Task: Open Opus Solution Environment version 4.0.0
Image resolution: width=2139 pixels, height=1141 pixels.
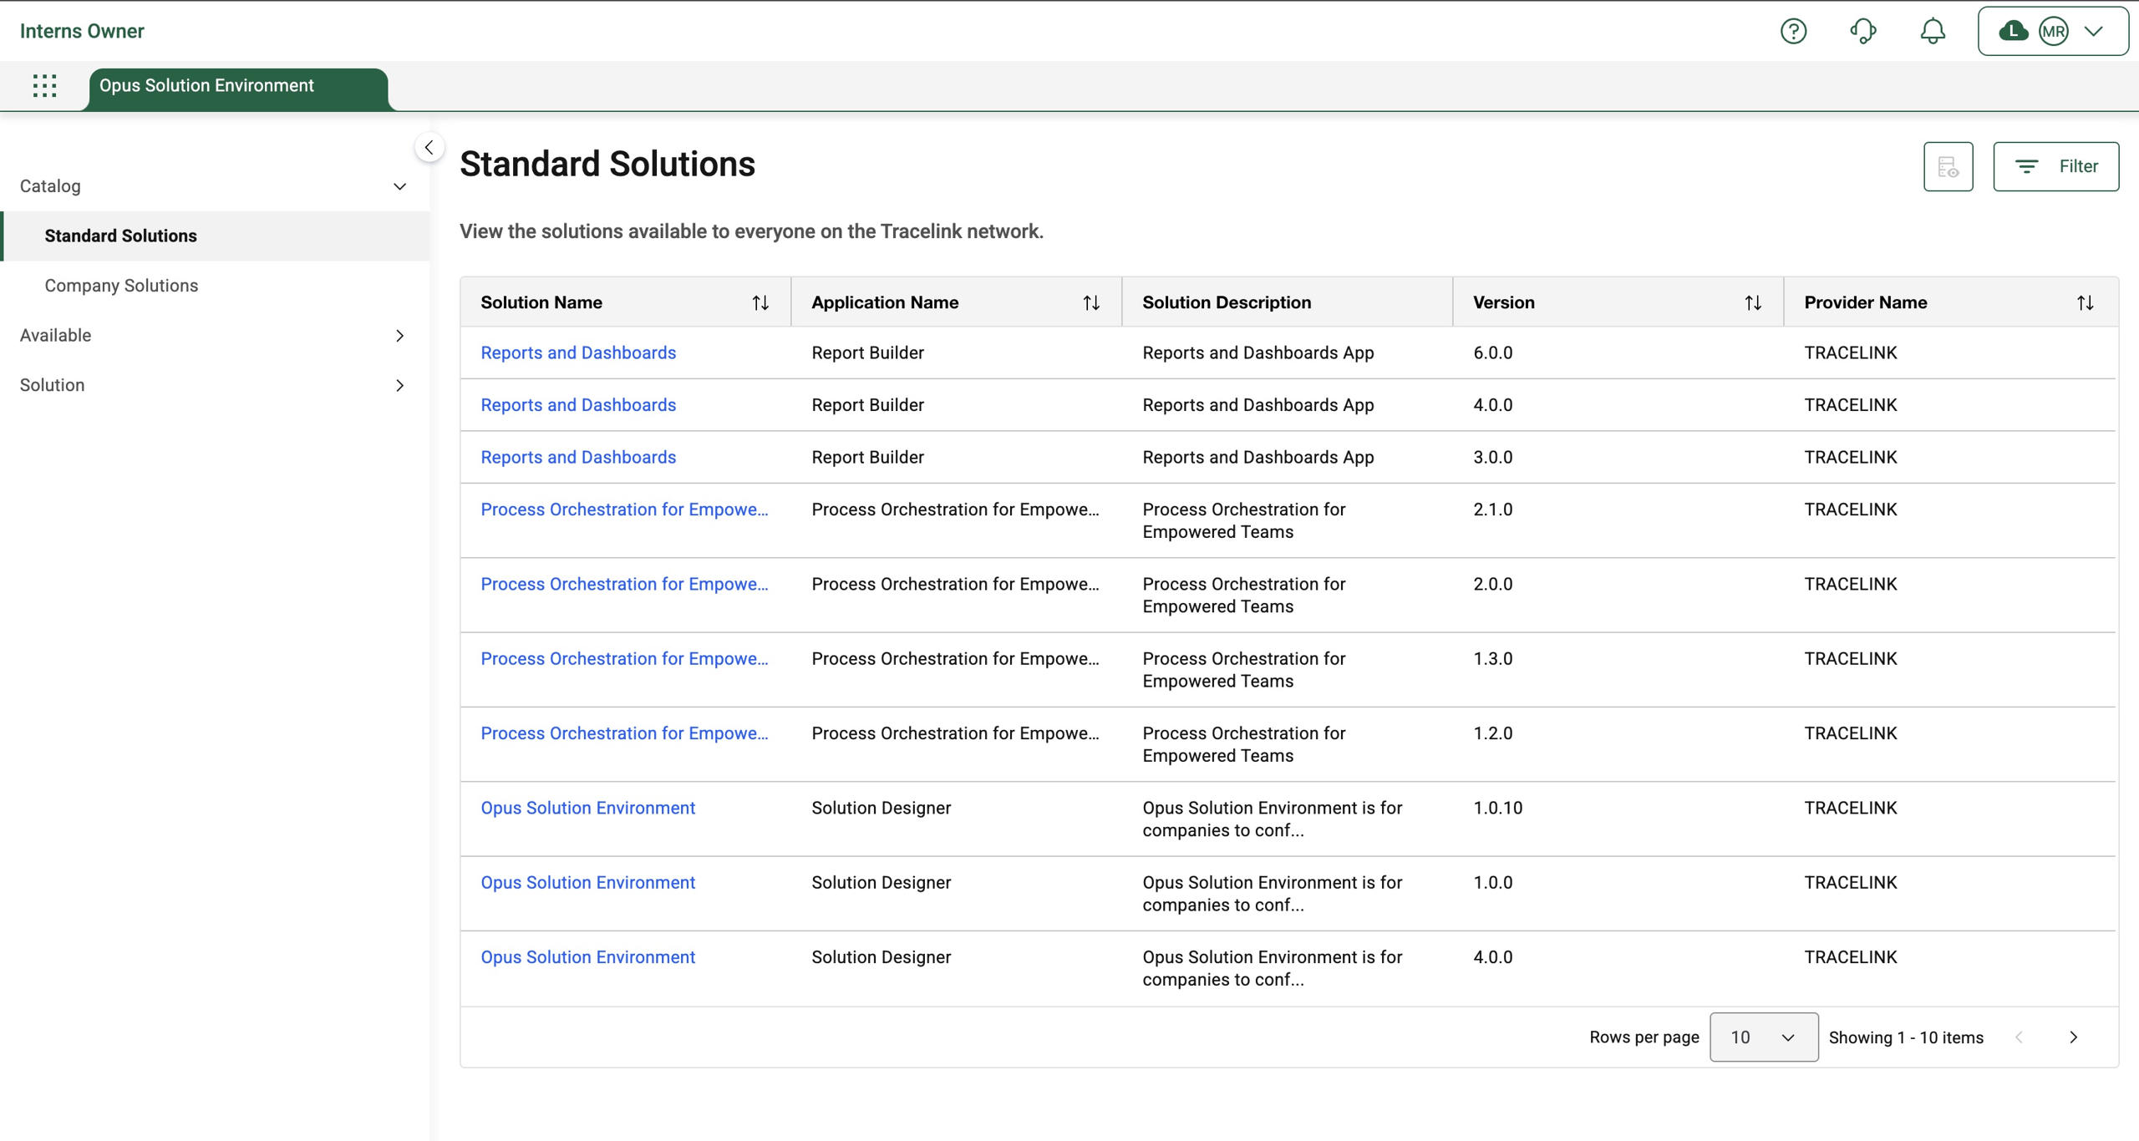Action: 587,957
